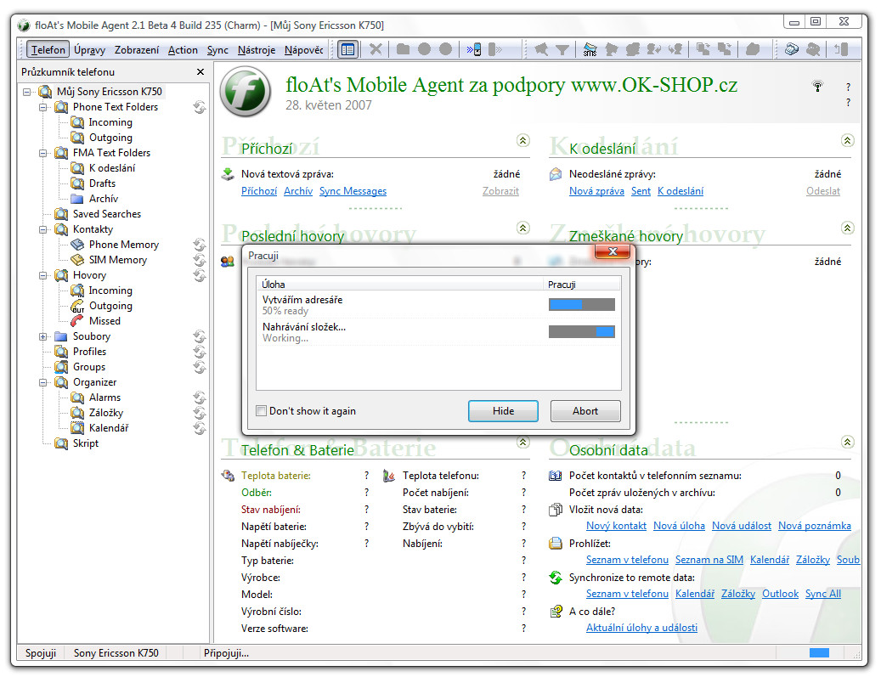881x677 pixels.
Task: Click the Vytvářím adresáře progress bar
Action: point(581,304)
